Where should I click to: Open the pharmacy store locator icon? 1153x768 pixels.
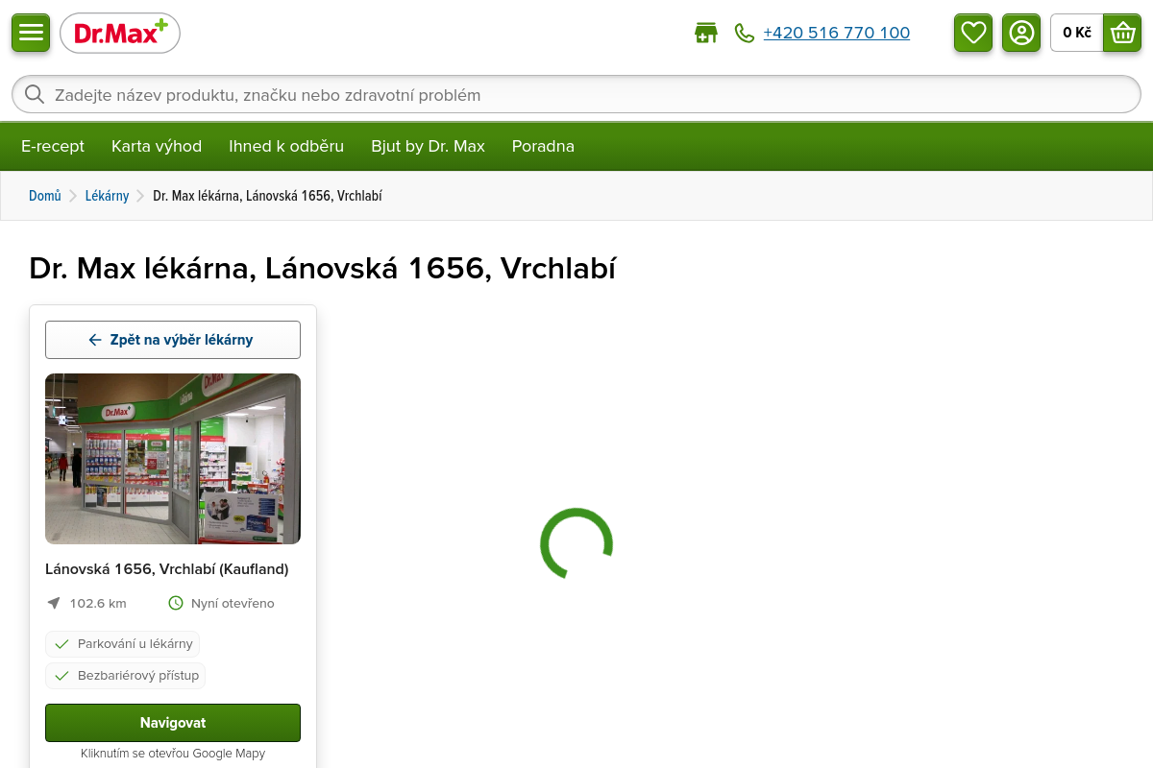click(x=706, y=33)
